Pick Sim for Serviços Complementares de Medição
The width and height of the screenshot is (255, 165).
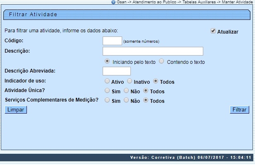(x=107, y=100)
